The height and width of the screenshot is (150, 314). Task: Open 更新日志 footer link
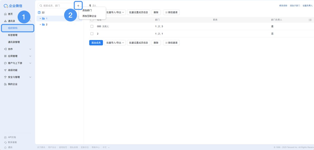click(x=85, y=147)
